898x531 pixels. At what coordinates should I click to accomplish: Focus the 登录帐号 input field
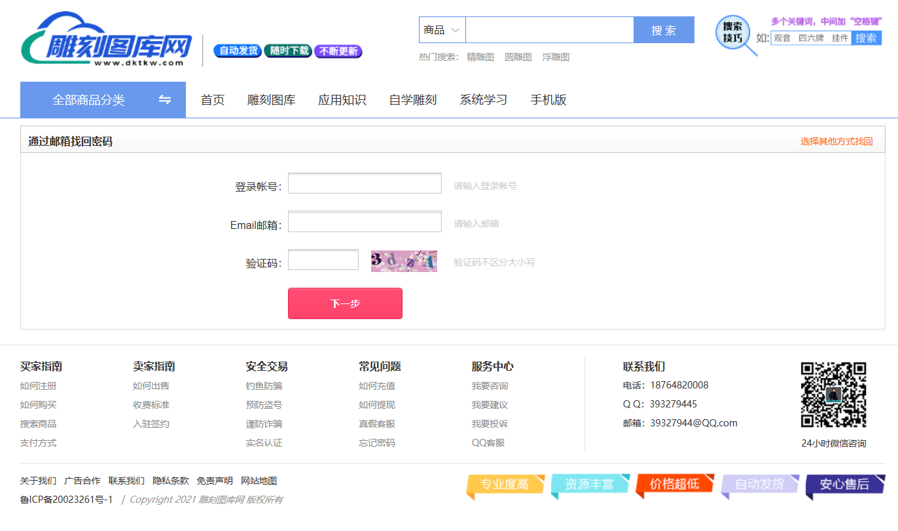click(x=365, y=183)
